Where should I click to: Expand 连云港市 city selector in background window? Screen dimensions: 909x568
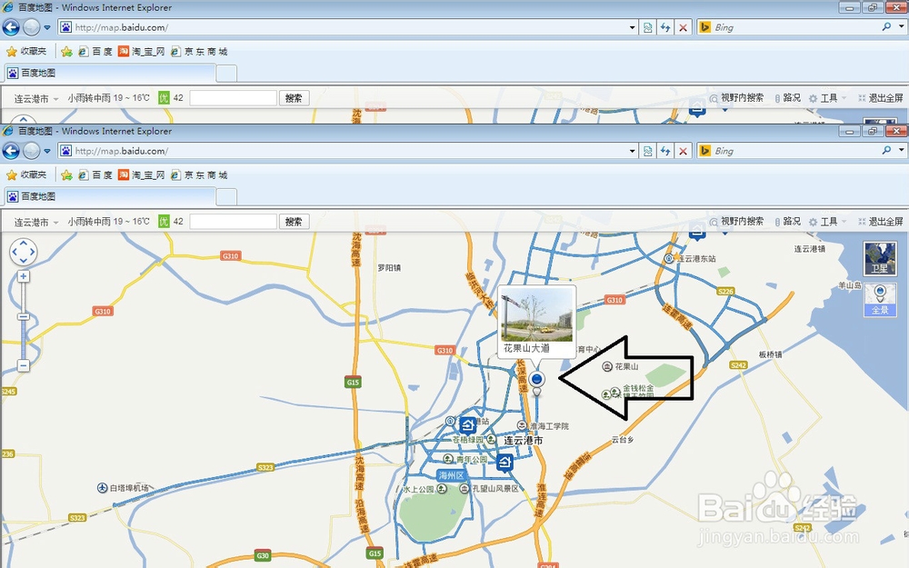tap(36, 98)
